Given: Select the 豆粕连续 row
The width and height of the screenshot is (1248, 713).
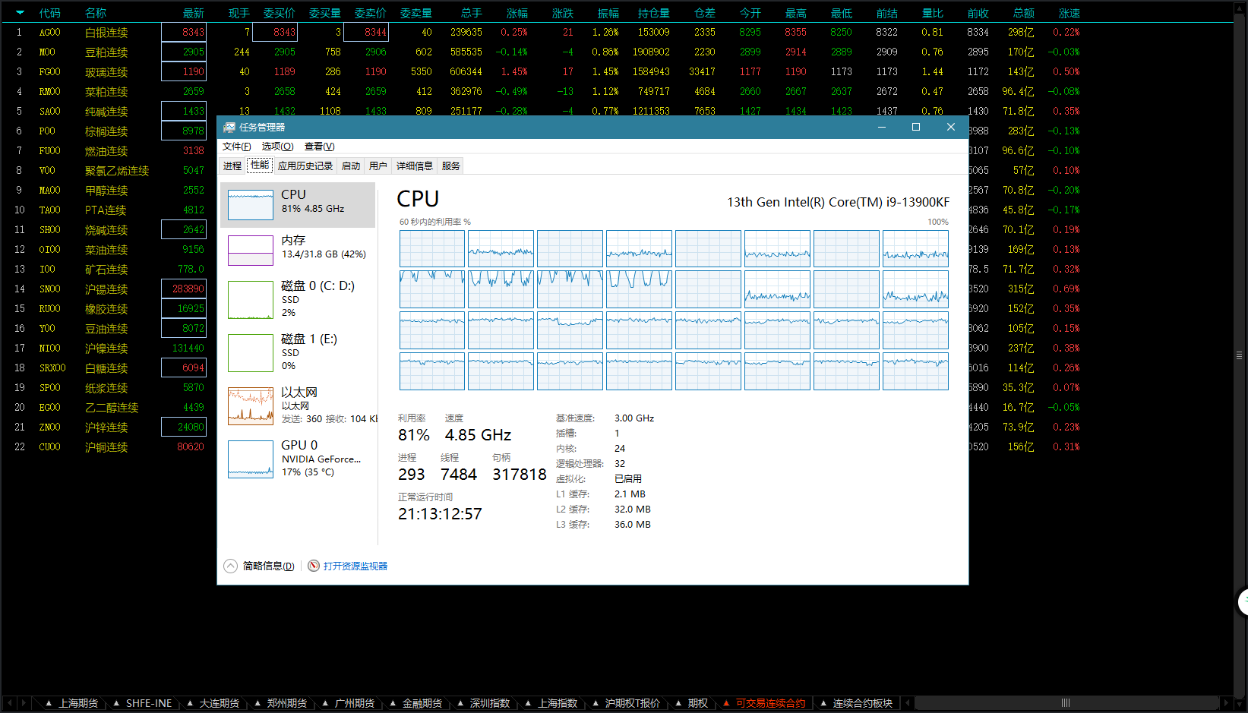Looking at the screenshot, I should click(x=617, y=52).
